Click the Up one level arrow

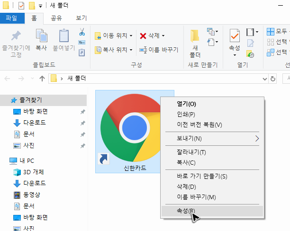click(x=42, y=79)
